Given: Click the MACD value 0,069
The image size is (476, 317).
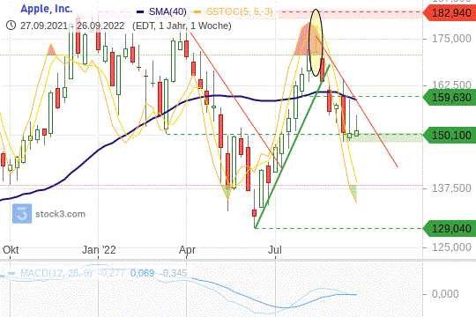Looking at the screenshot, I should 143,273.
